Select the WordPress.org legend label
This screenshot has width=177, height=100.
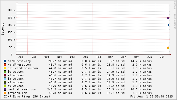[19, 61]
